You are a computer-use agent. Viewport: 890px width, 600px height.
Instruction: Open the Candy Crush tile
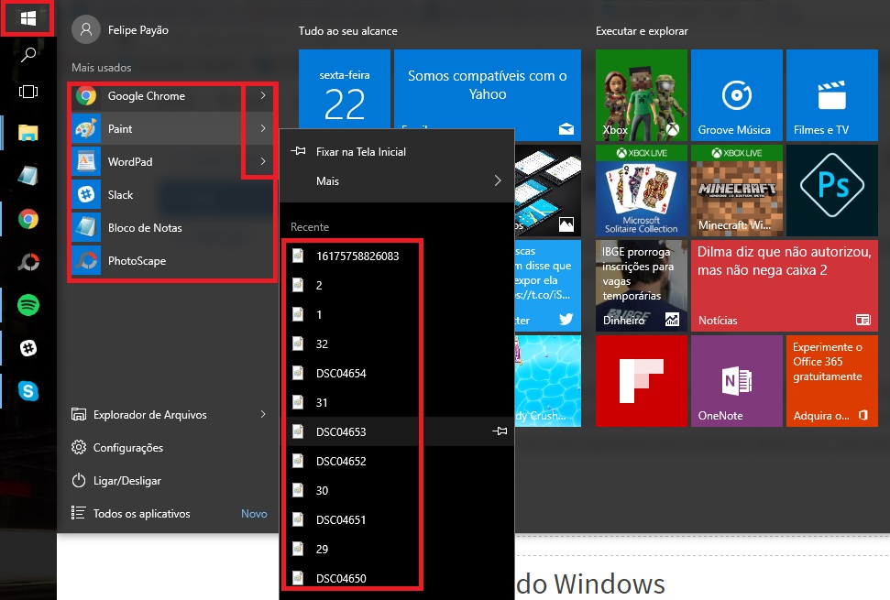[x=548, y=380]
